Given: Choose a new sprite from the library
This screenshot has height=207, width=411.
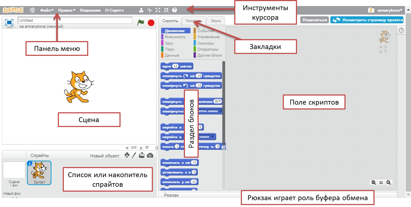Looking at the screenshot, I should click(127, 155).
